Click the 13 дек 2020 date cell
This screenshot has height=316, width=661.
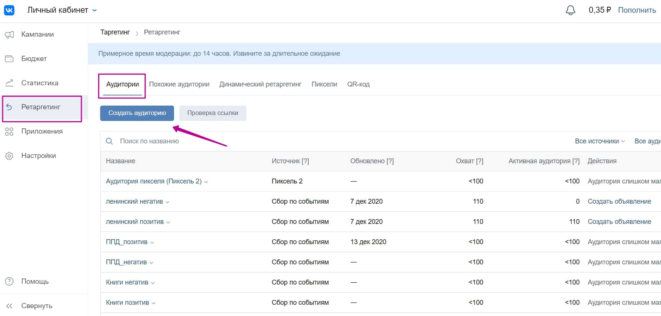point(368,242)
